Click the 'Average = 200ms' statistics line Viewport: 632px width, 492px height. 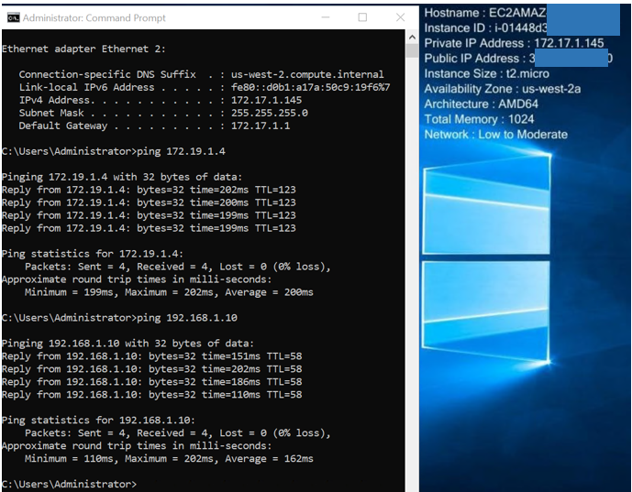coord(169,292)
